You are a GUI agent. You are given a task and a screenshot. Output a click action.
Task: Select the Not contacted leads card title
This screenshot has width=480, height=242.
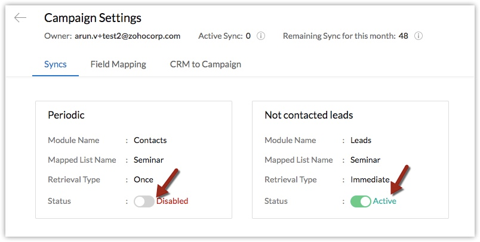pos(309,115)
